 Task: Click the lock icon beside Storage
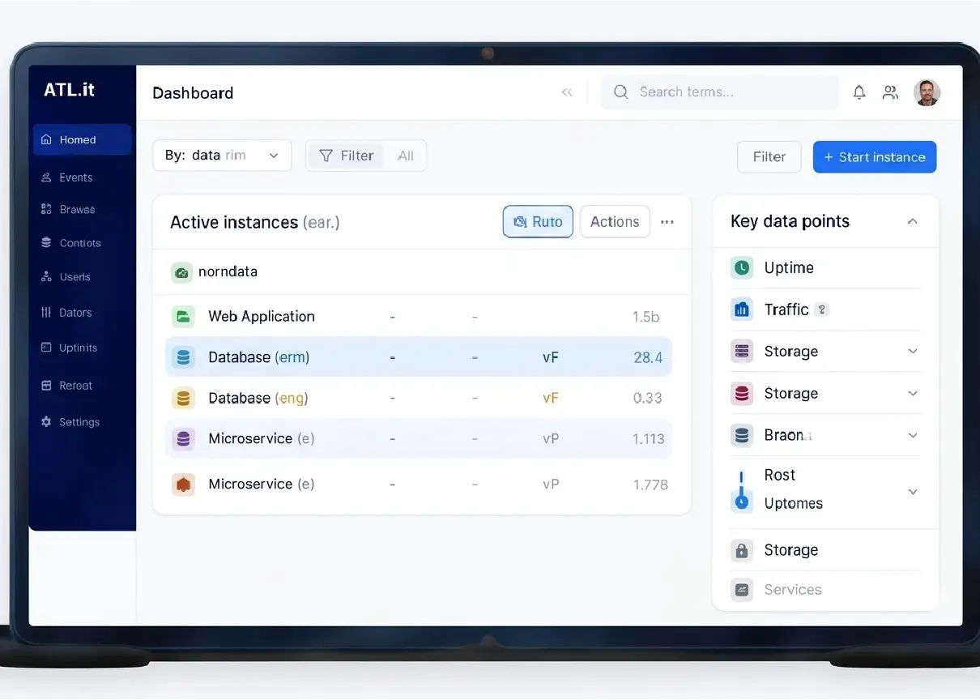741,550
